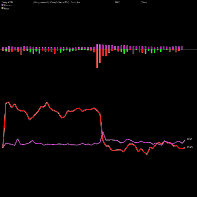Image resolution: width=197 pixels, height=197 pixels.
Task: Click the 'BAX' ticker symbol text
Action: [117, 2]
